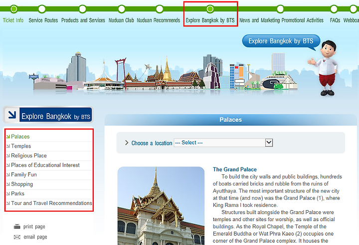Open the Religious Place category
Screen dimensions: 359x245
pos(29,155)
